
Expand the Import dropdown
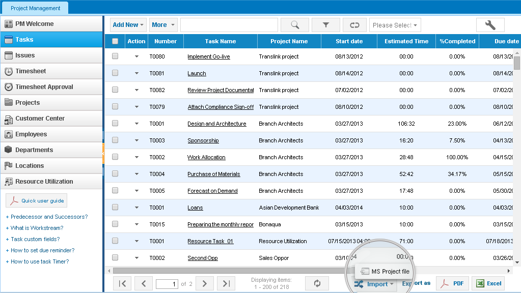374,284
